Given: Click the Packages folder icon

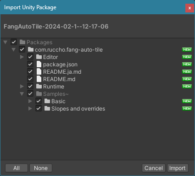Looking at the screenshot, I should [x=22, y=42].
